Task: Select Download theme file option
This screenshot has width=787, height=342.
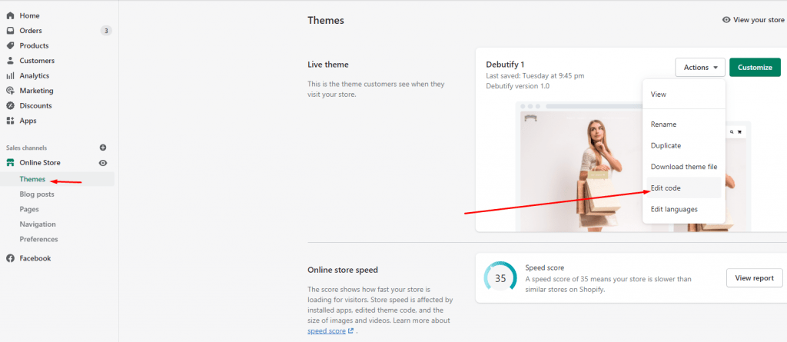Action: tap(683, 167)
